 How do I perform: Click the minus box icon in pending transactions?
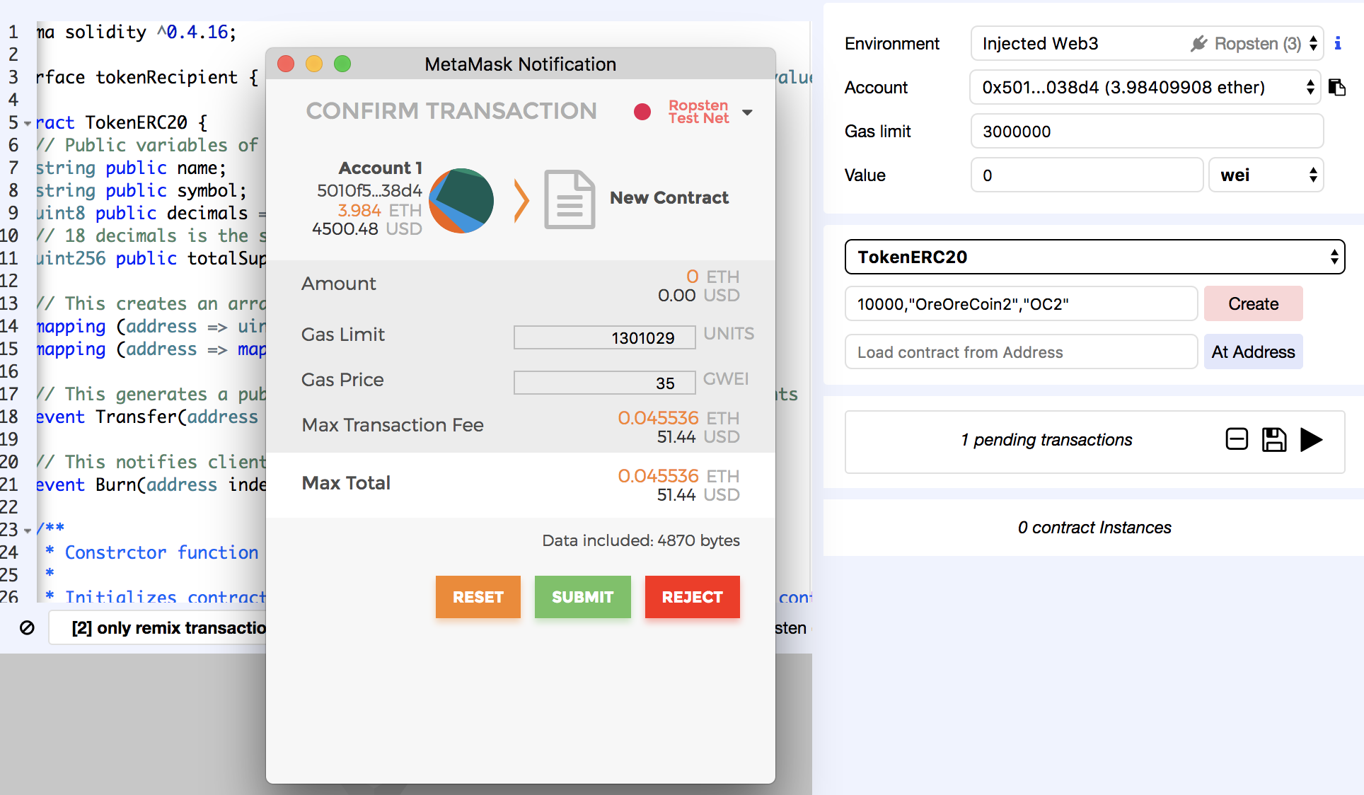(1237, 439)
